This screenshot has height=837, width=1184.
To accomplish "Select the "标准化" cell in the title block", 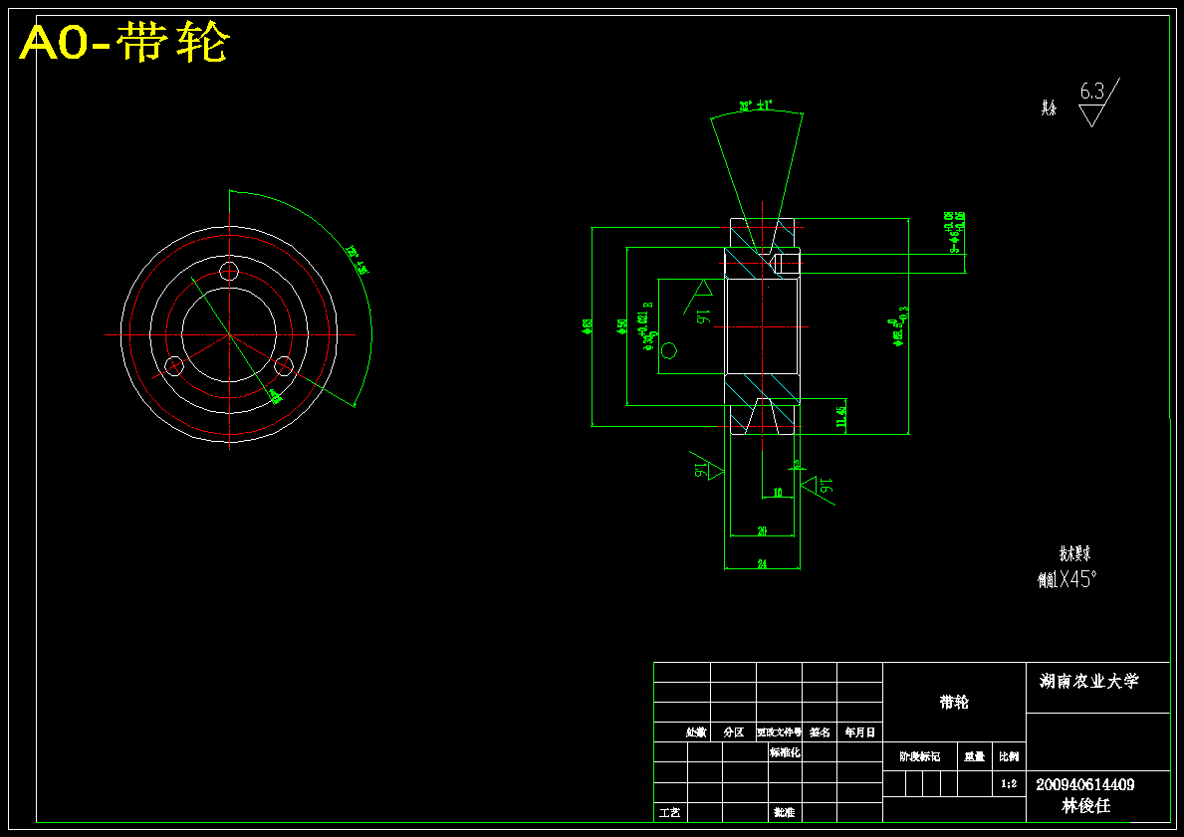I will (785, 751).
